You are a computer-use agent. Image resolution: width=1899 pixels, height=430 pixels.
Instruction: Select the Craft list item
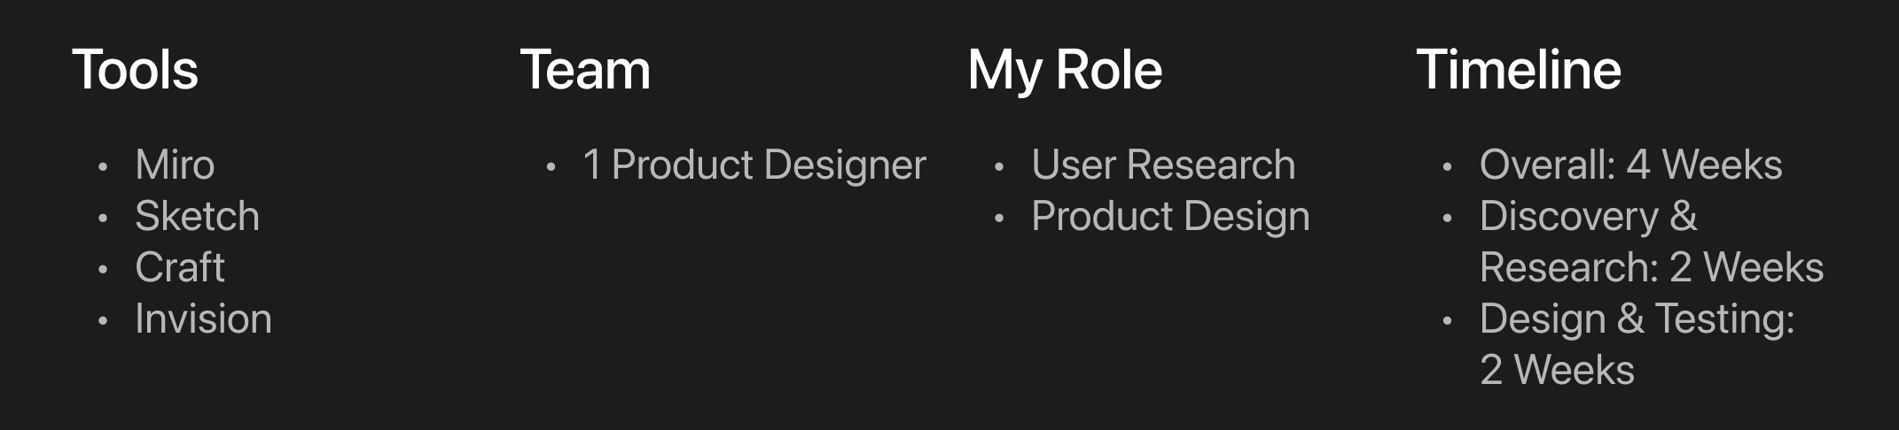pos(180,268)
